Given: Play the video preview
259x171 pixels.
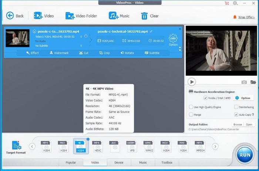Looking at the screenshot, I should [192, 82].
